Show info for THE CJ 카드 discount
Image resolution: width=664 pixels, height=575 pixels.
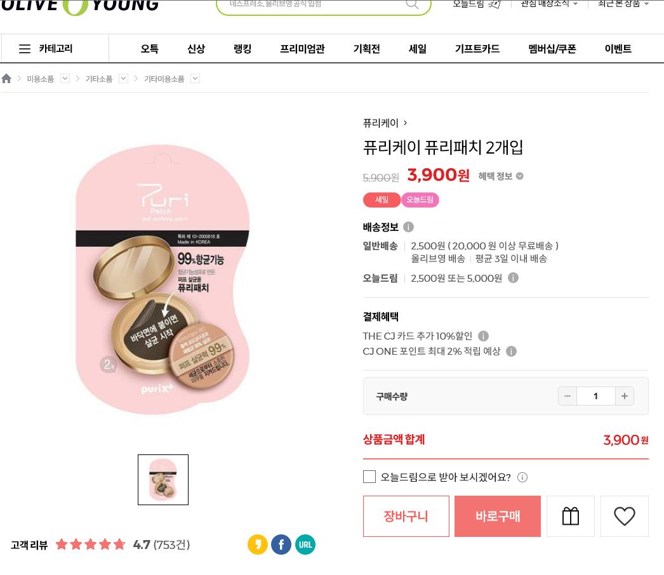[x=483, y=336]
